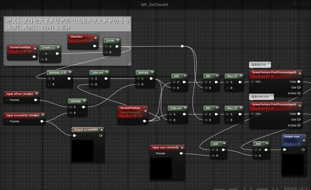Toggle Preview on Input sum (Vector4) node
This screenshot has width=311, height=190.
coord(153,153)
